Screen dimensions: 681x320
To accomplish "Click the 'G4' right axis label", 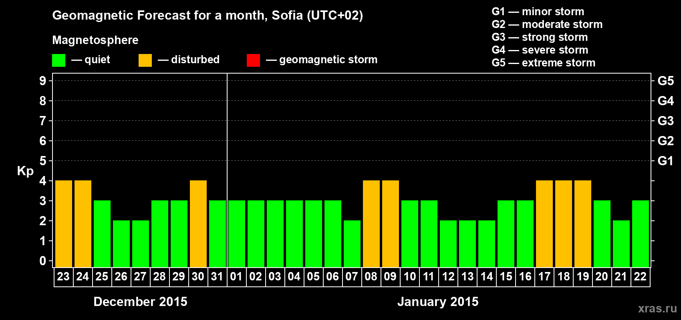I will (666, 101).
